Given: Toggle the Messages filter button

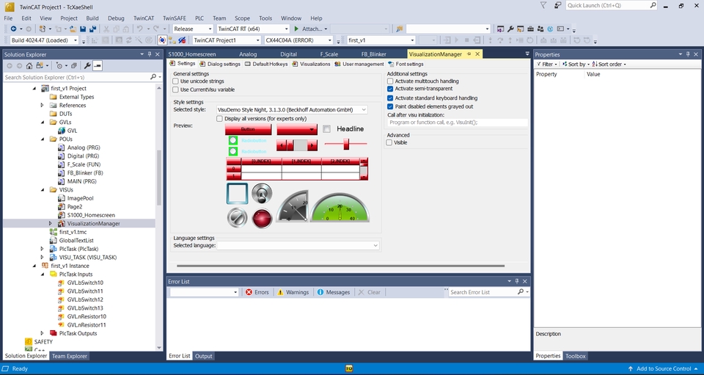Looking at the screenshot, I should click(333, 292).
